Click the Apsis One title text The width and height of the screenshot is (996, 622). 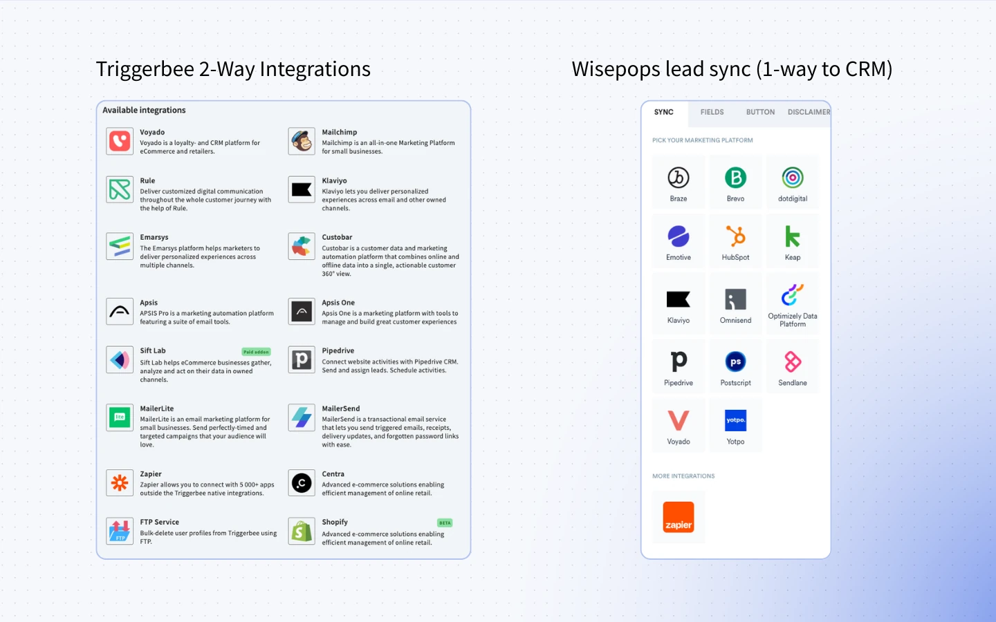338,303
